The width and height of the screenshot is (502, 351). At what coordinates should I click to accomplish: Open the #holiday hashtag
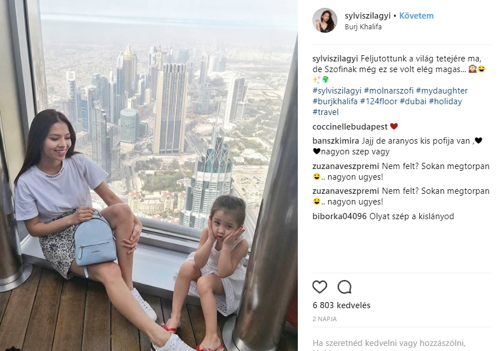446,101
